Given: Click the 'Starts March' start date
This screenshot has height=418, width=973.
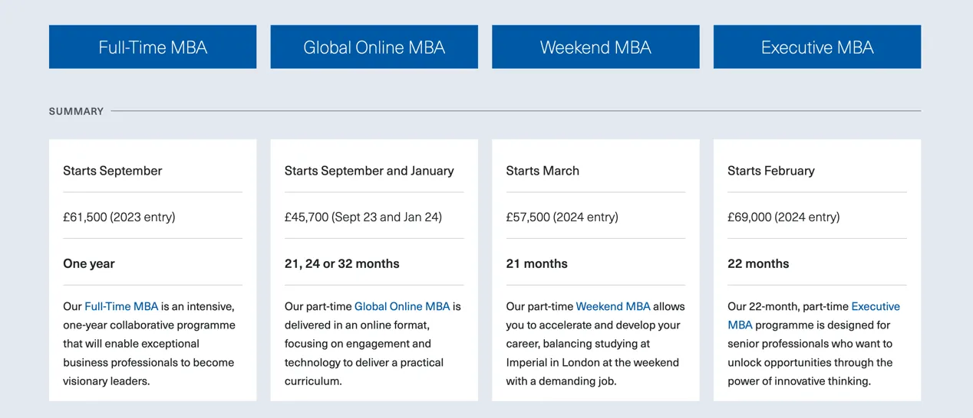Looking at the screenshot, I should 543,171.
